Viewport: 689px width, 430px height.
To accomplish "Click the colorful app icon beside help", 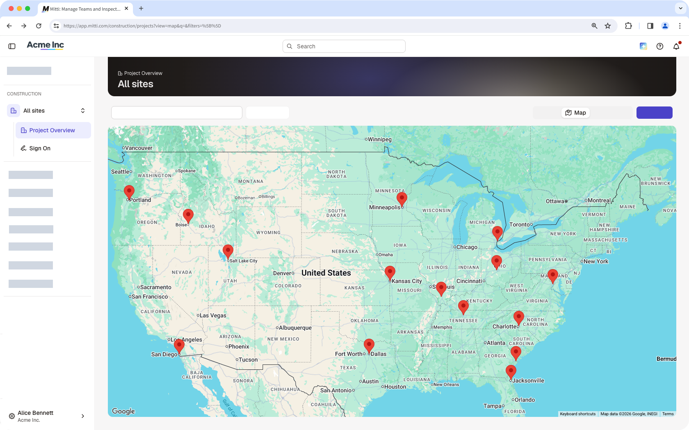I will (643, 46).
